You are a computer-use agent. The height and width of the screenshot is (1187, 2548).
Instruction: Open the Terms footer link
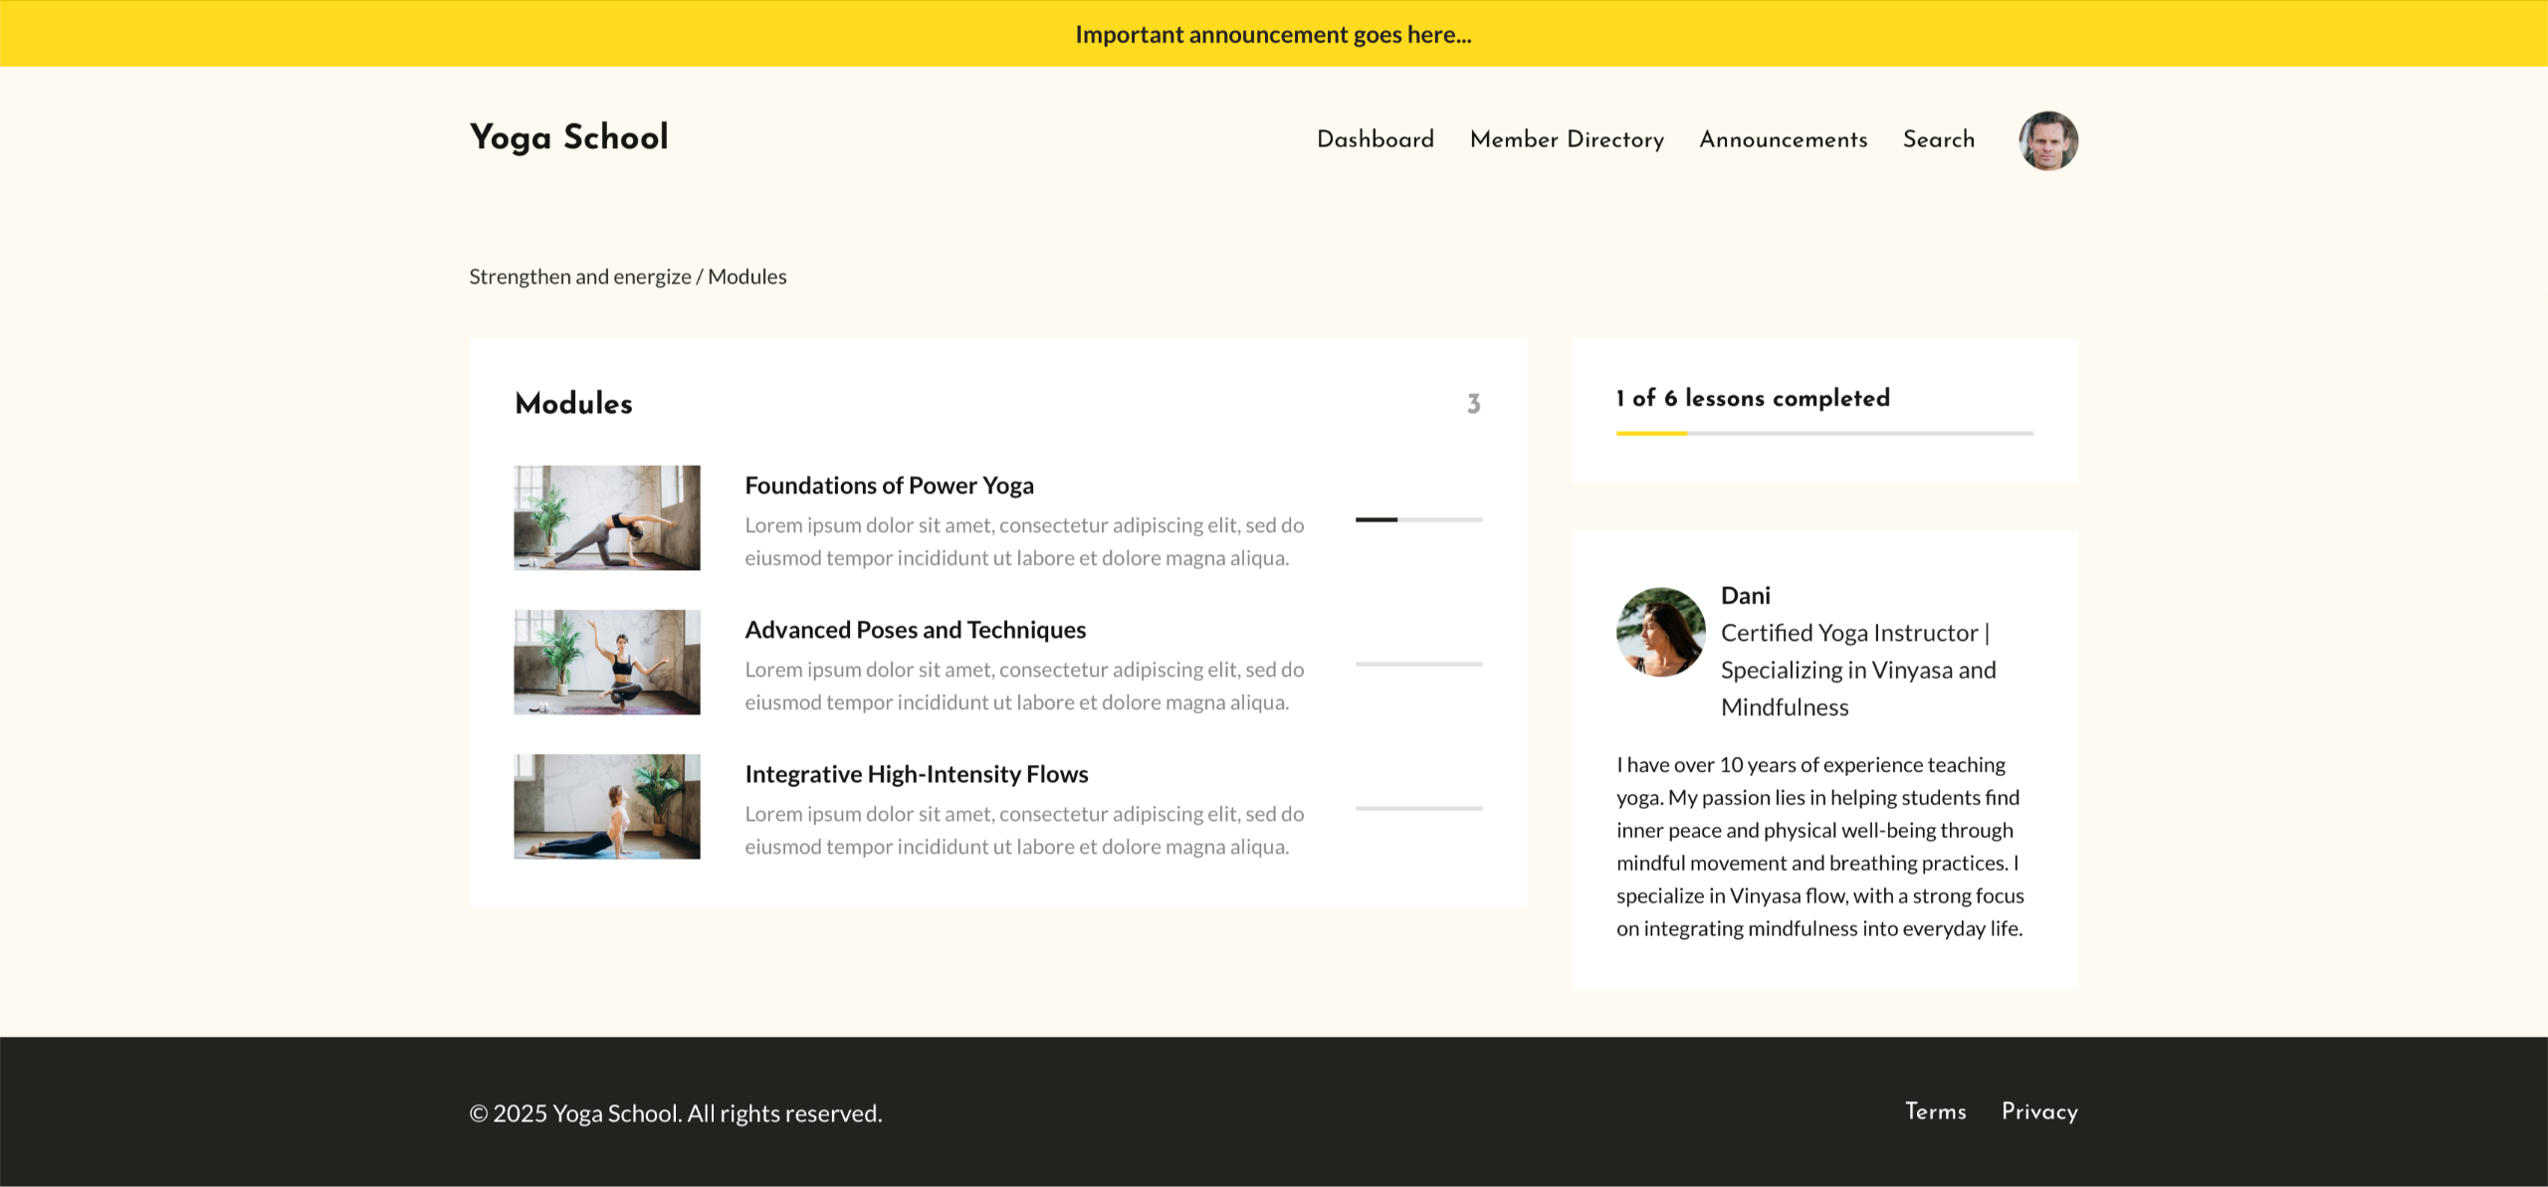coord(1935,1111)
